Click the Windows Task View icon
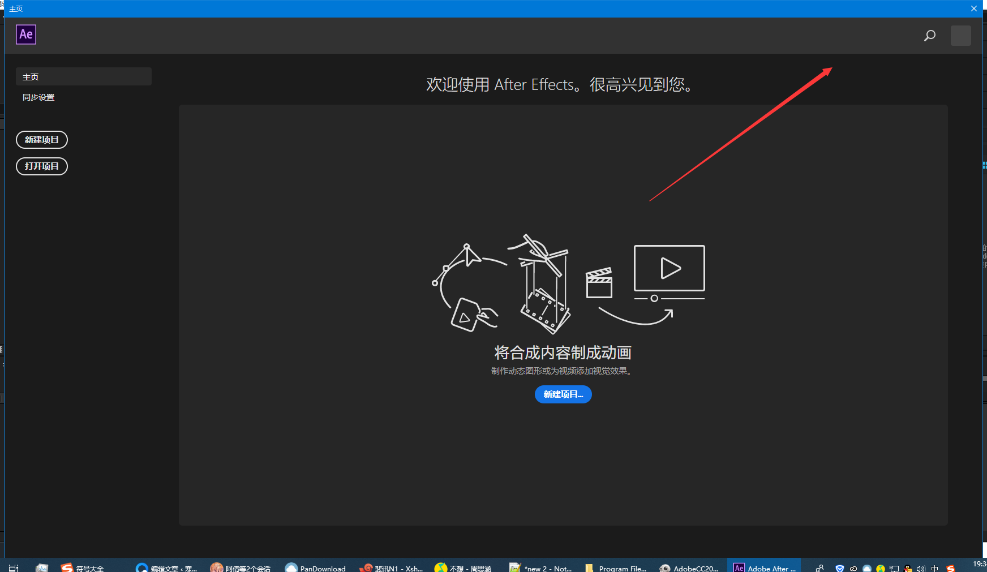 point(14,568)
